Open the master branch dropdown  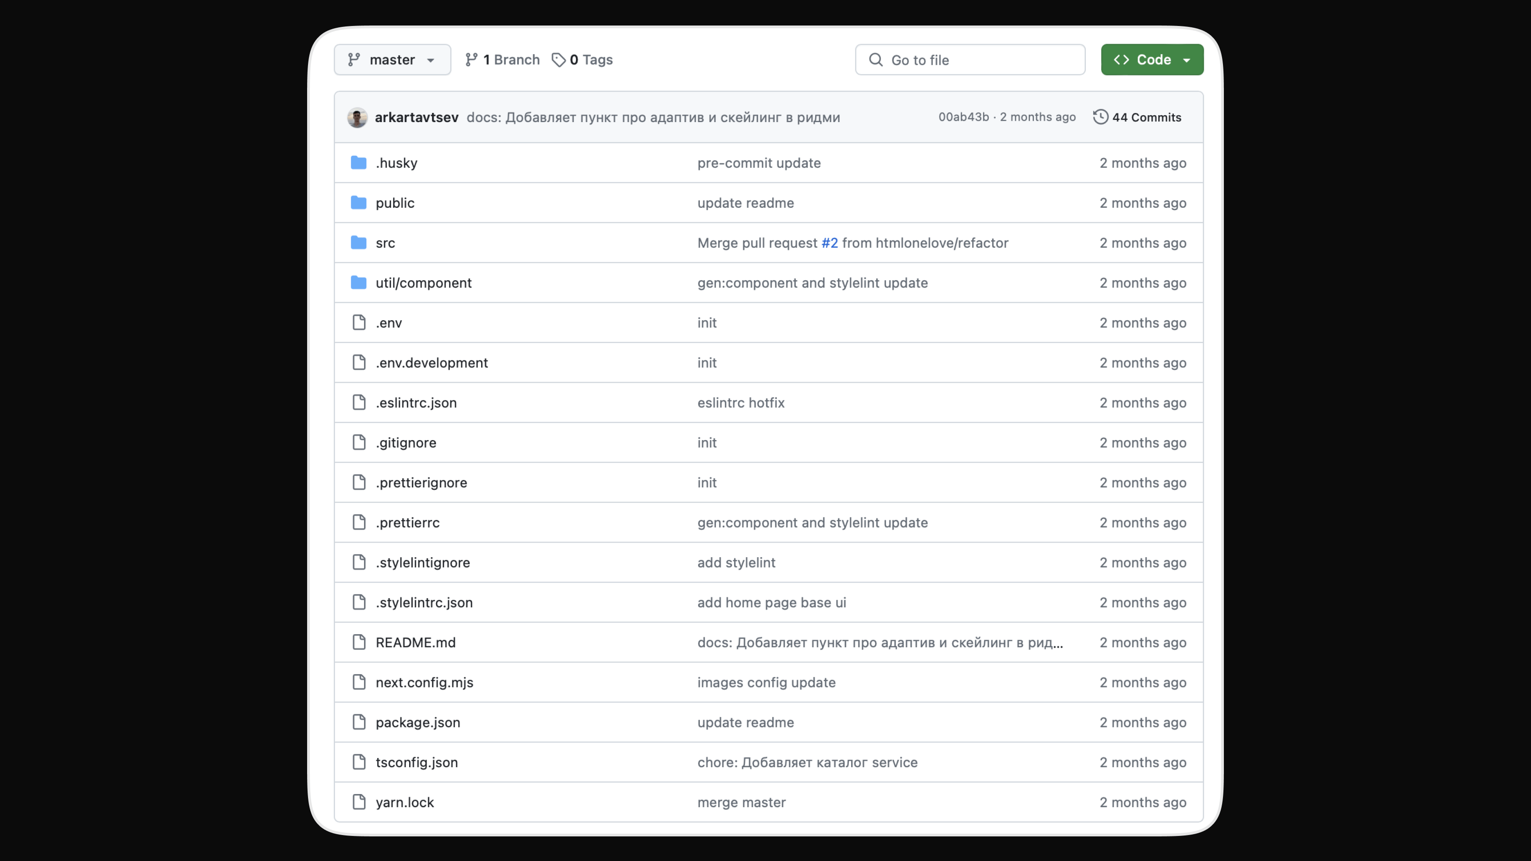coord(392,59)
